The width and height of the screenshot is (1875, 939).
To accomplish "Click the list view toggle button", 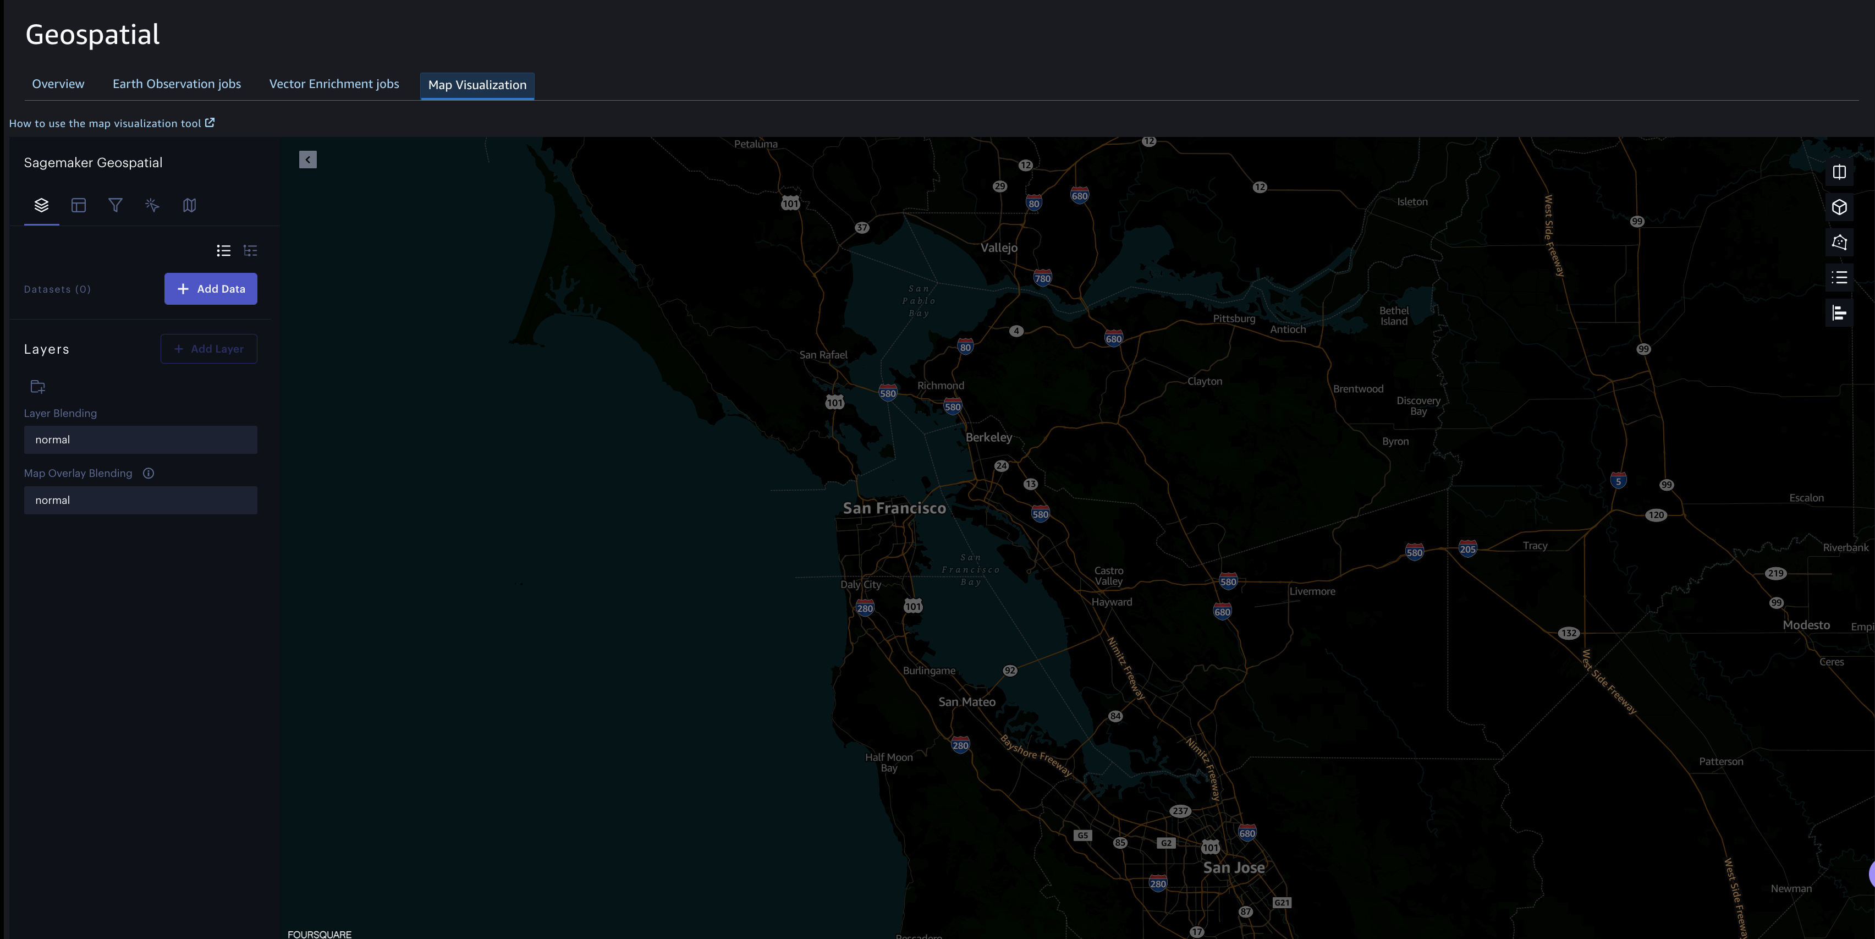I will point(223,250).
